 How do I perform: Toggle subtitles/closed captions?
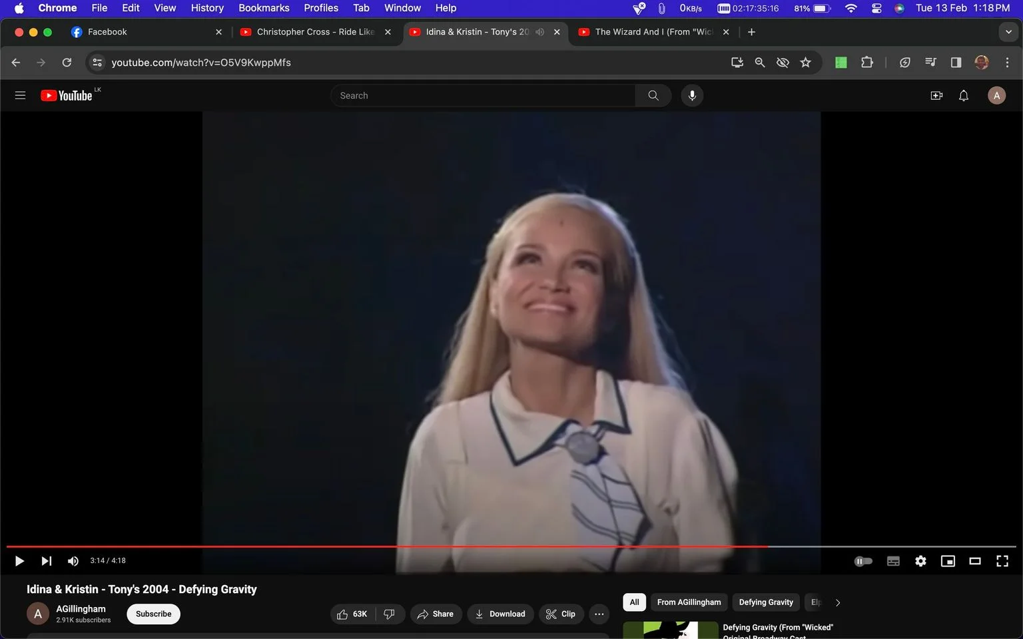click(x=893, y=561)
